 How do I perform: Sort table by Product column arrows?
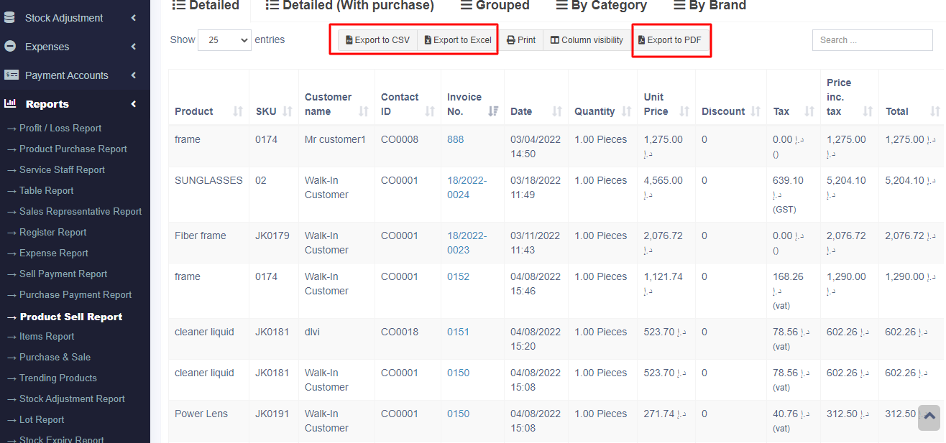coord(239,111)
